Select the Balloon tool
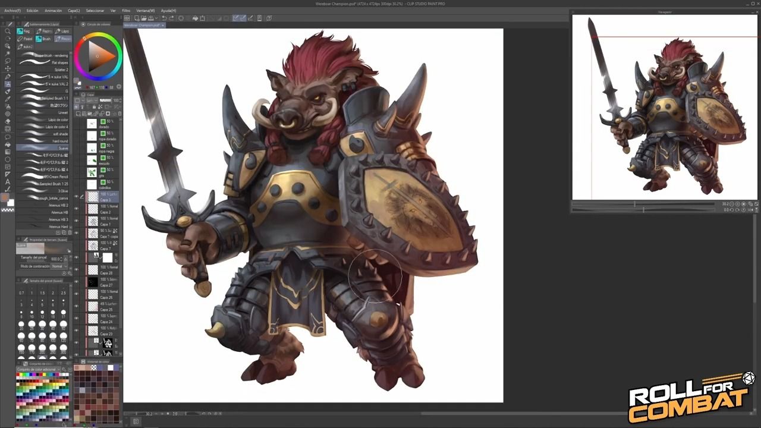Viewport: 761px width, 428px height. [x=8, y=137]
